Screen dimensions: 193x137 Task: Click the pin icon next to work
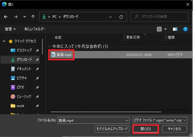37,106
